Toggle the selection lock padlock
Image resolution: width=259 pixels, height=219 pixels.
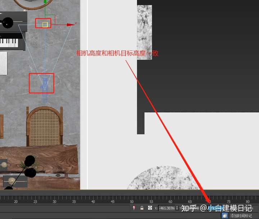pyautogui.click(x=142, y=208)
